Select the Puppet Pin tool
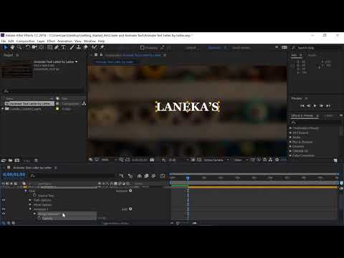Viewport: 344px width, 258px height. coord(102,47)
